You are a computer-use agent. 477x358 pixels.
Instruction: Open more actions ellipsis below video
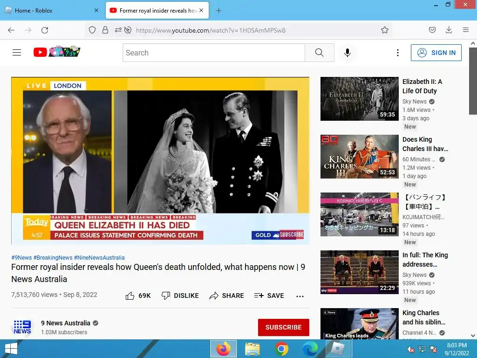pyautogui.click(x=300, y=296)
